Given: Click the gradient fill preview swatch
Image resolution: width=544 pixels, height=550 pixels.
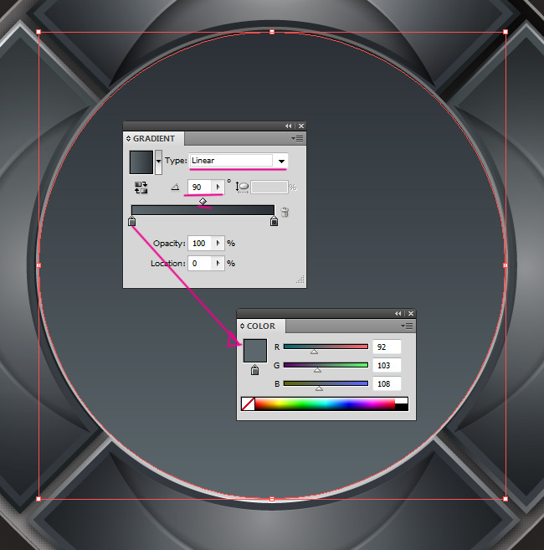Looking at the screenshot, I should point(141,162).
